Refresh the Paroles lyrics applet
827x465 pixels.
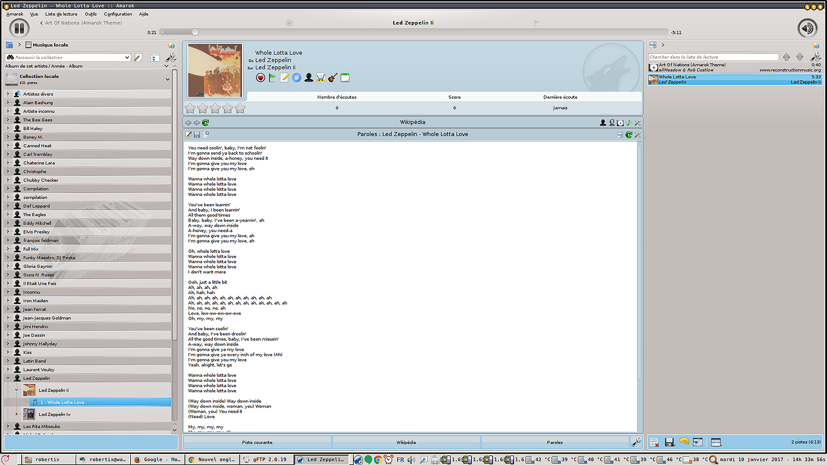(x=629, y=135)
